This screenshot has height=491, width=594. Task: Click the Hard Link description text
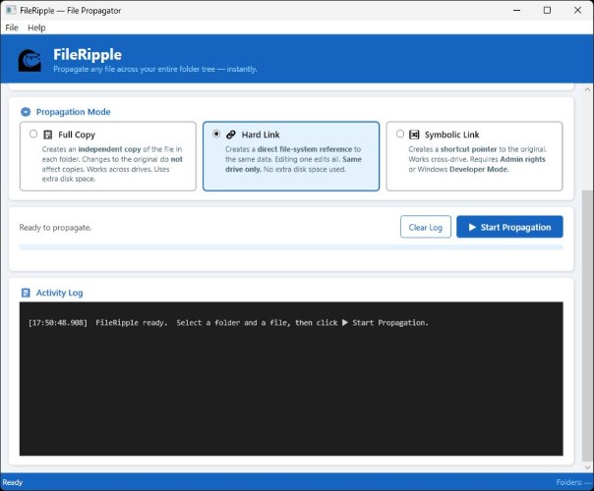[293, 159]
